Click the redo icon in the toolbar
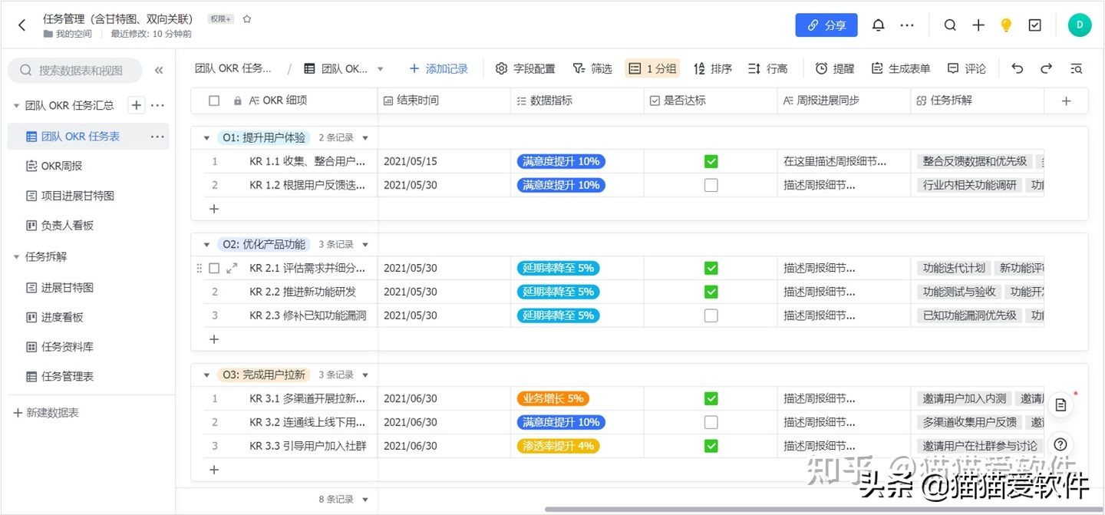The image size is (1105, 515). tap(1046, 68)
